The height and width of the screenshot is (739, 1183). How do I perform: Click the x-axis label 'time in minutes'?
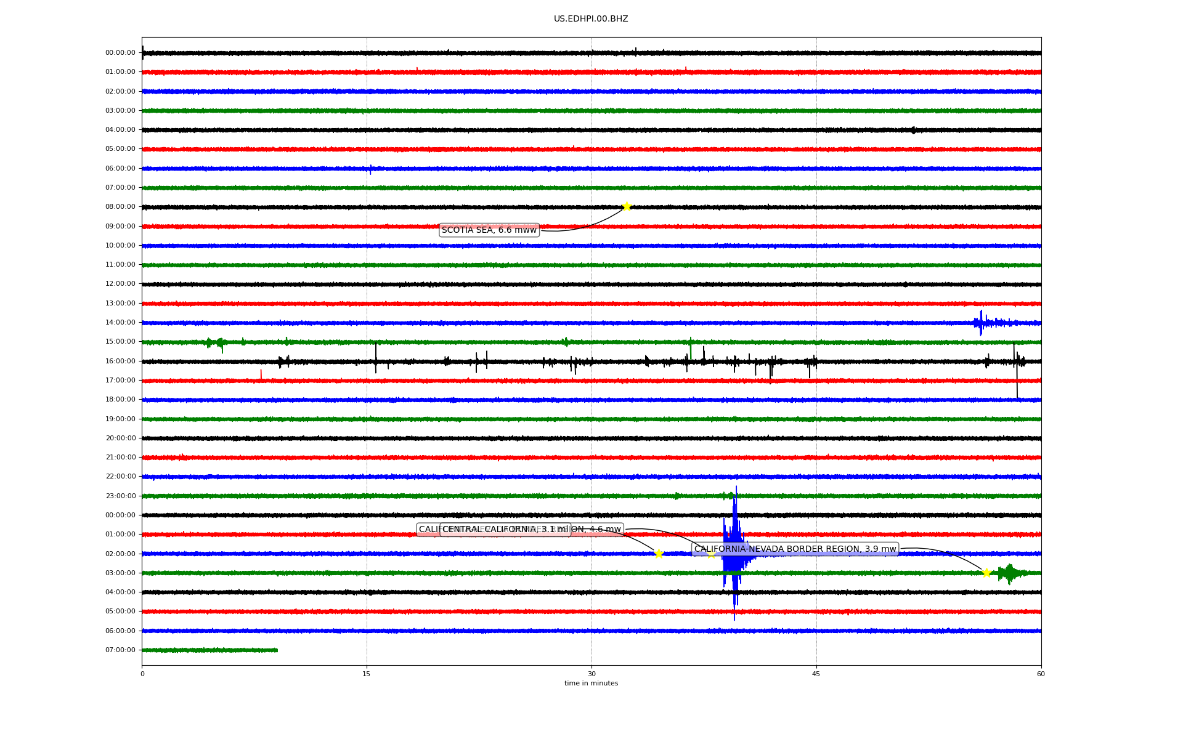click(591, 684)
